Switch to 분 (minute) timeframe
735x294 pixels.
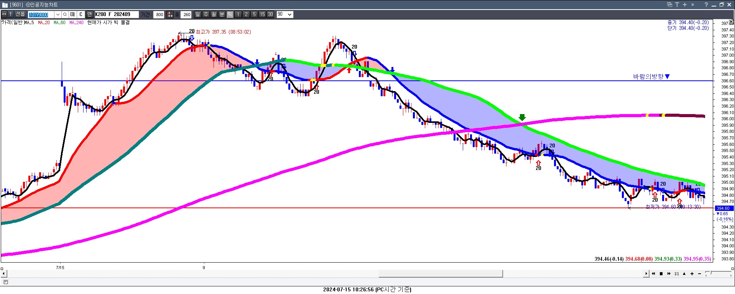tap(222, 15)
